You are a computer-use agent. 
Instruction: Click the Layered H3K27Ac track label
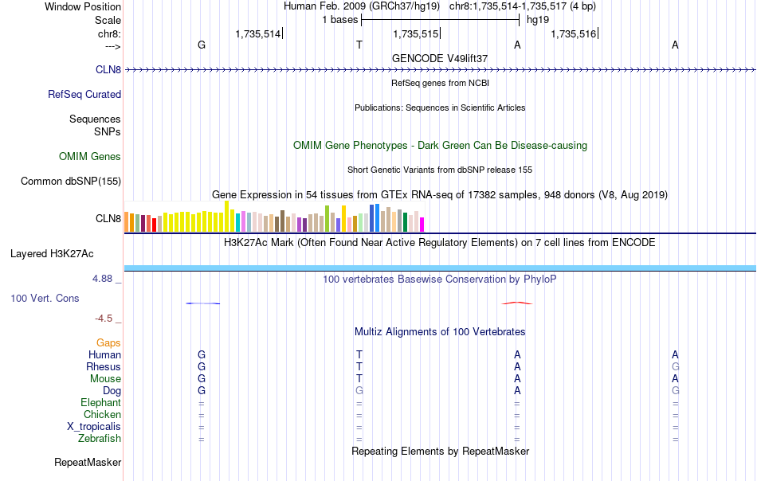[52, 254]
